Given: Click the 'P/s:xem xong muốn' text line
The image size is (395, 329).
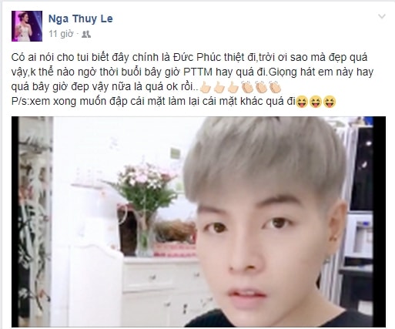Looking at the screenshot, I should pos(153,102).
